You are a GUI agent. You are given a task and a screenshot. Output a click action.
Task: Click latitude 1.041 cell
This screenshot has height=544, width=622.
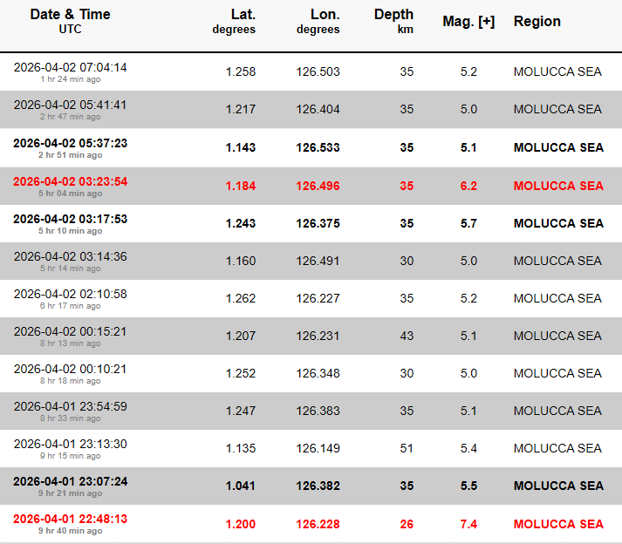click(x=241, y=486)
